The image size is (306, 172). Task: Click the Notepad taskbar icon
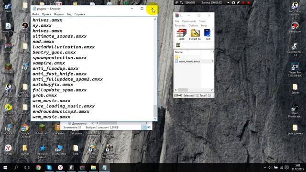(x=104, y=168)
